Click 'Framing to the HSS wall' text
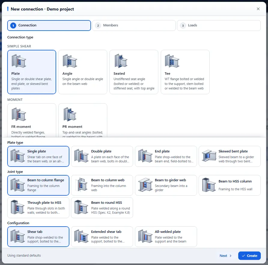This screenshot has width=268, height=265. tap(235, 189)
